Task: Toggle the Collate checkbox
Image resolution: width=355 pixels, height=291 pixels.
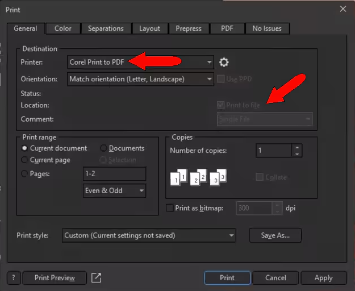Action: click(260, 177)
